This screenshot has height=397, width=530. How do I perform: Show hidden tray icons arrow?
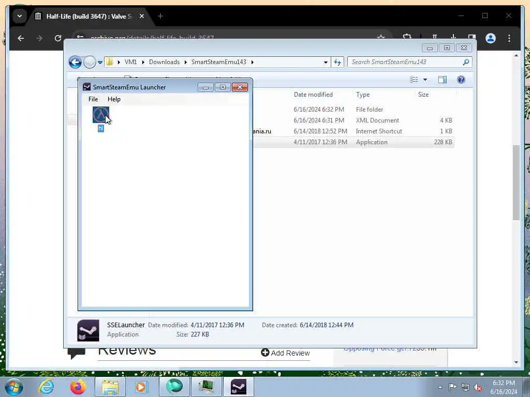click(440, 388)
